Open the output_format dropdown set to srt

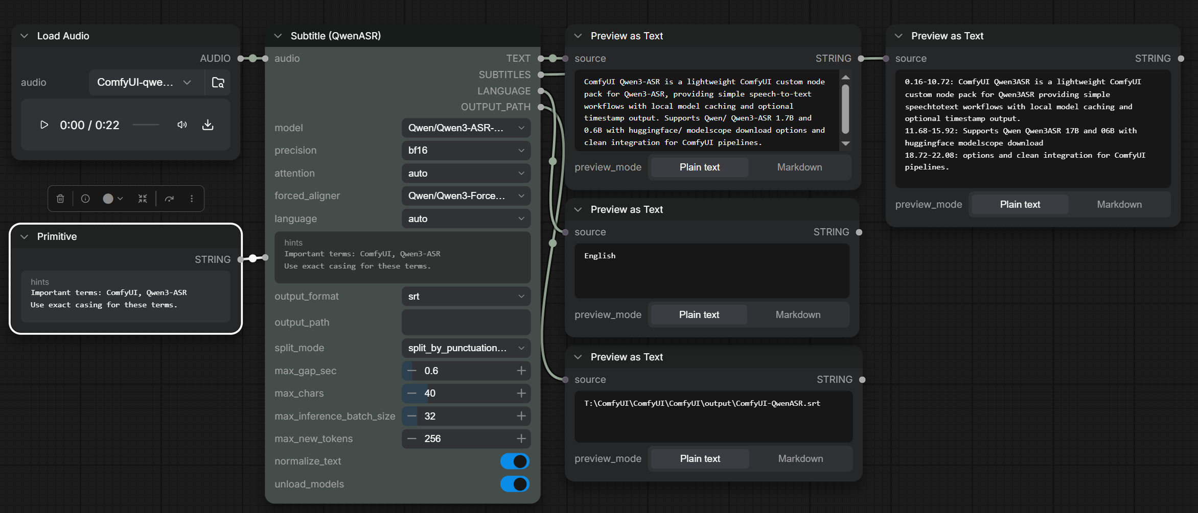[x=466, y=297]
